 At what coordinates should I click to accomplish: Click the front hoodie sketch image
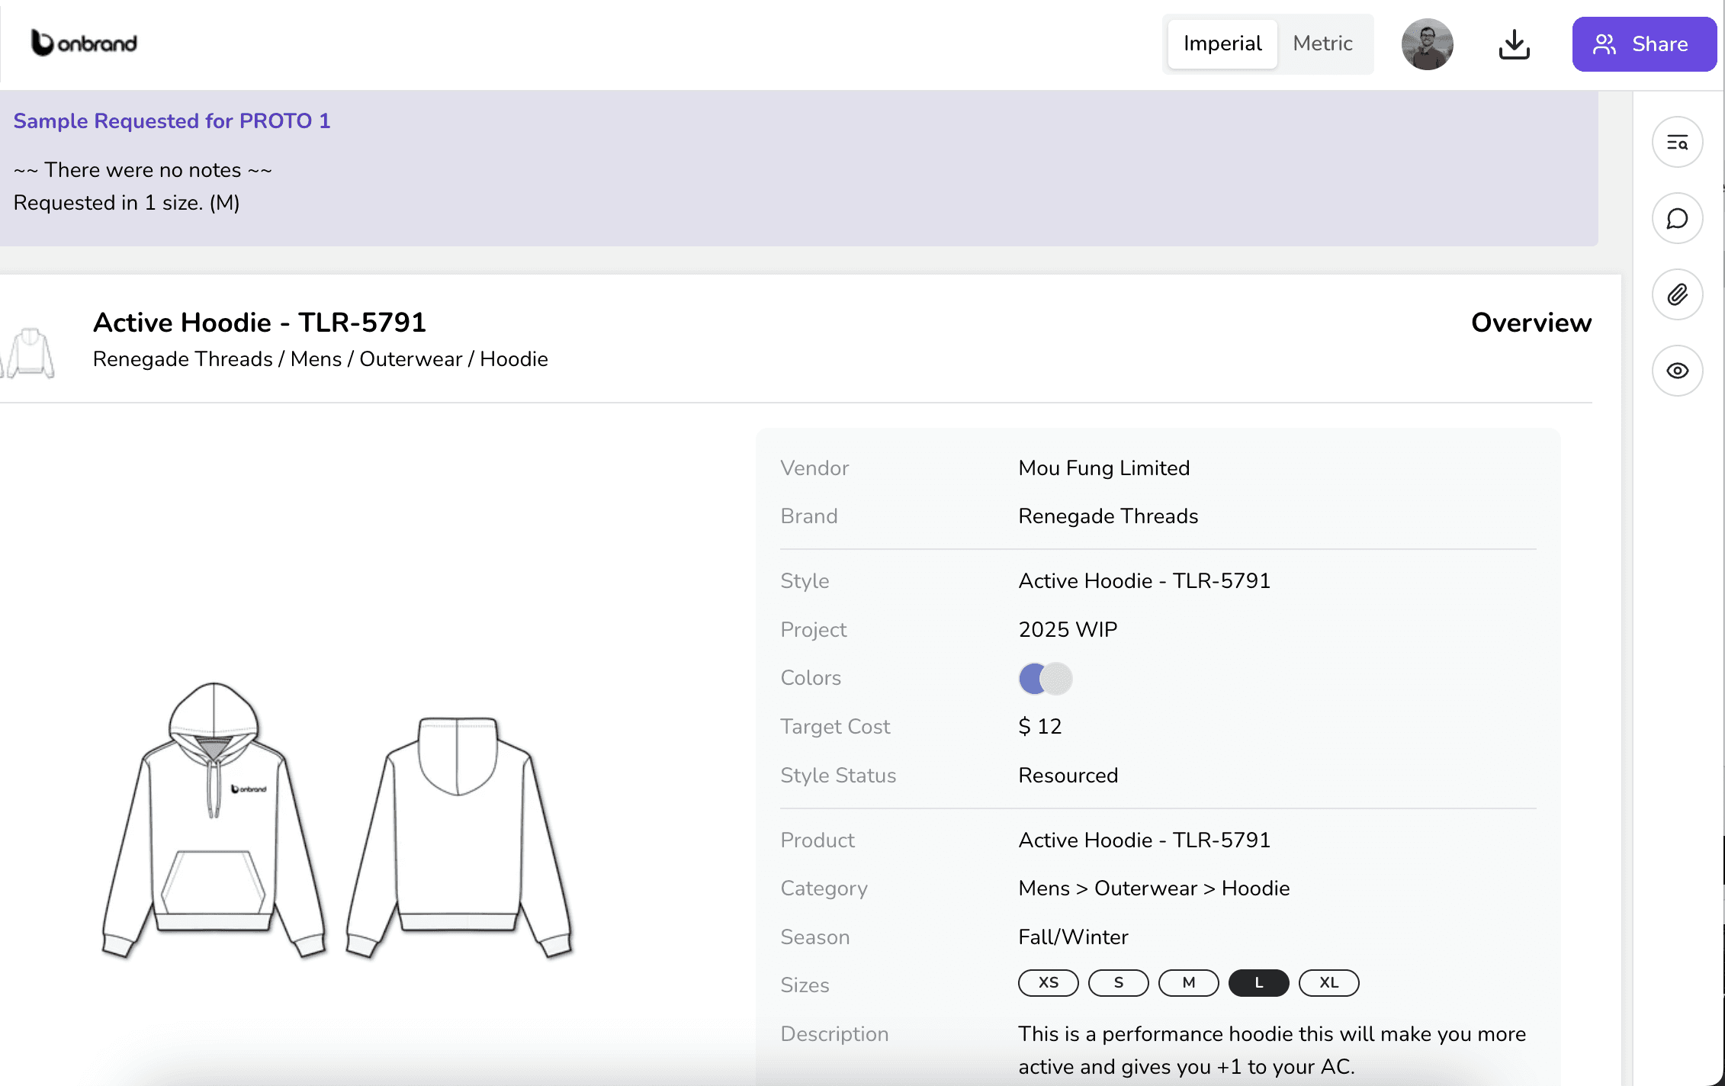(x=214, y=820)
